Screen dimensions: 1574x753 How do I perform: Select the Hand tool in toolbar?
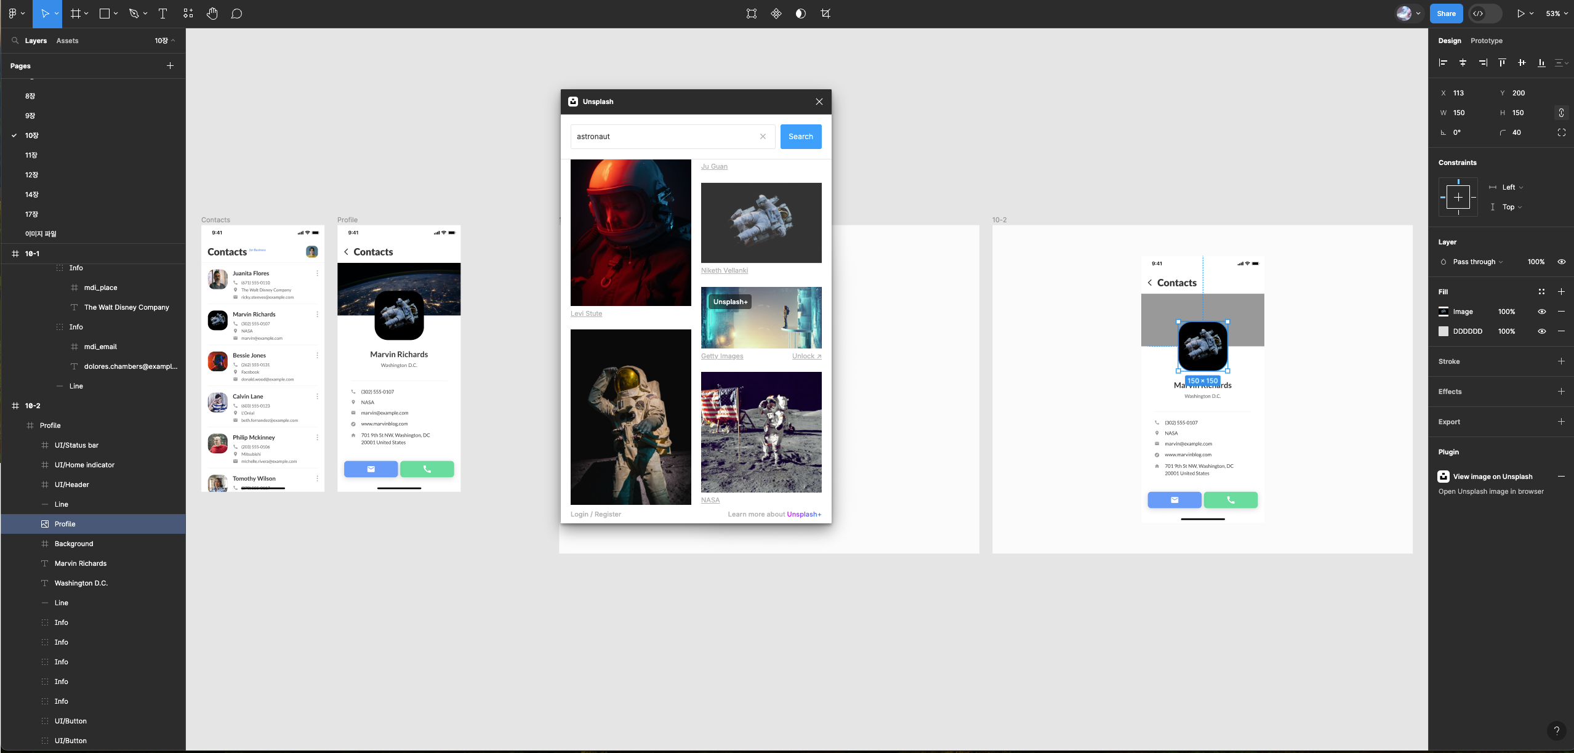(212, 14)
